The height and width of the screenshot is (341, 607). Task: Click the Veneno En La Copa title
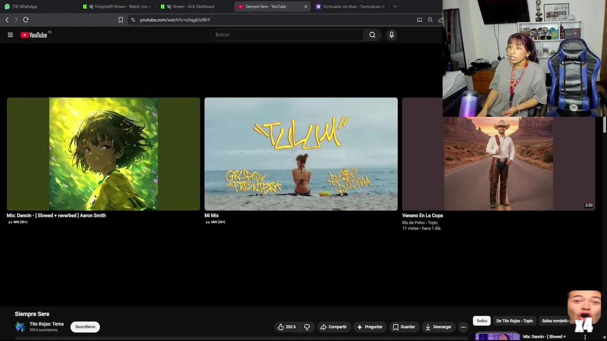(423, 215)
